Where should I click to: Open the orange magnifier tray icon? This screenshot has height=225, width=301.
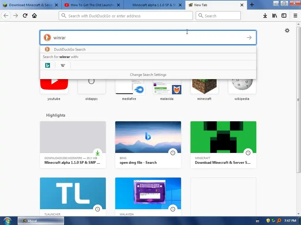tap(279, 221)
